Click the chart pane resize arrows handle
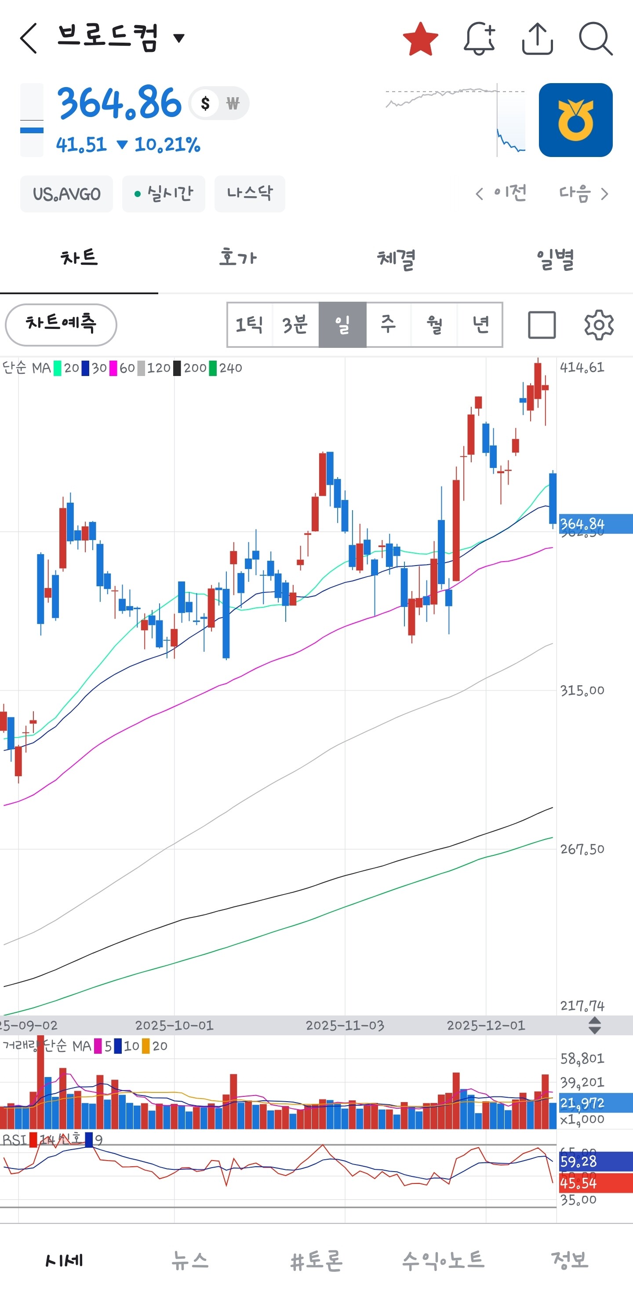633x1300 pixels. click(x=595, y=1025)
